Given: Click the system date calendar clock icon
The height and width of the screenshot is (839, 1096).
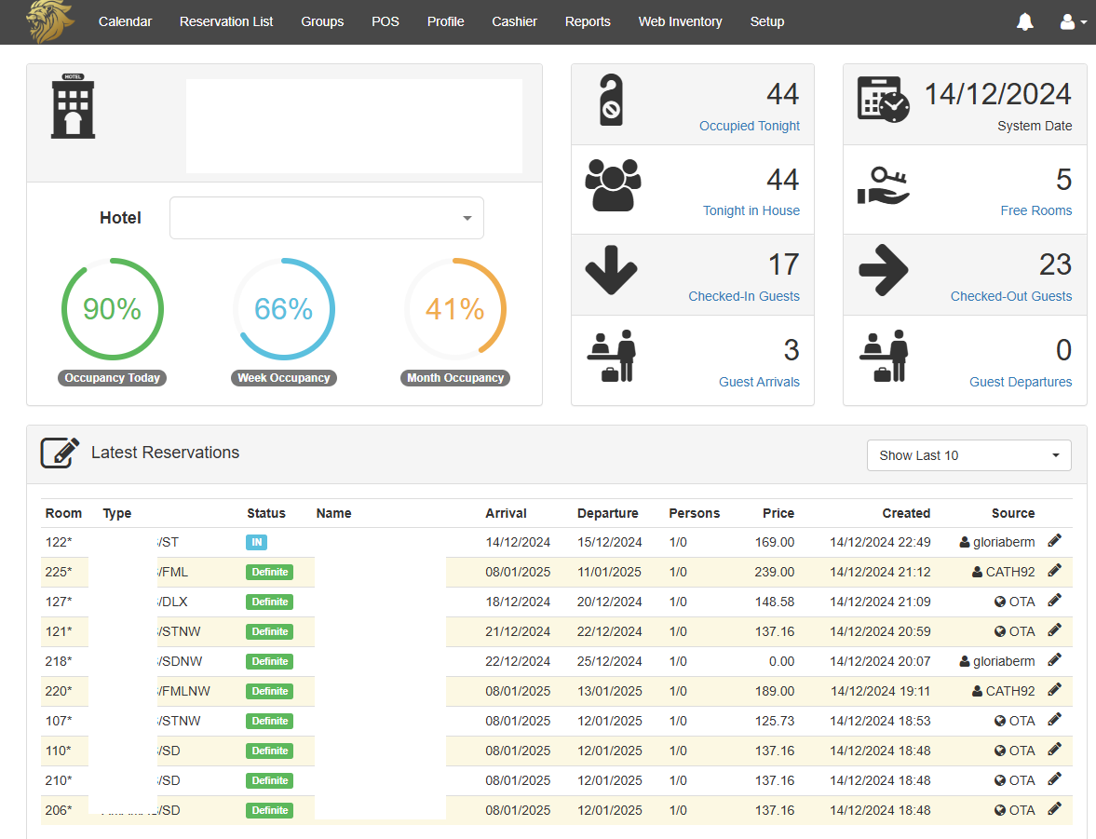Looking at the screenshot, I should pos(882,99).
